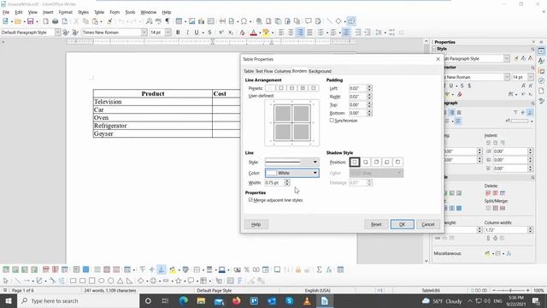Switch to the Columns tab
This screenshot has width=547, height=308.
coord(283,71)
